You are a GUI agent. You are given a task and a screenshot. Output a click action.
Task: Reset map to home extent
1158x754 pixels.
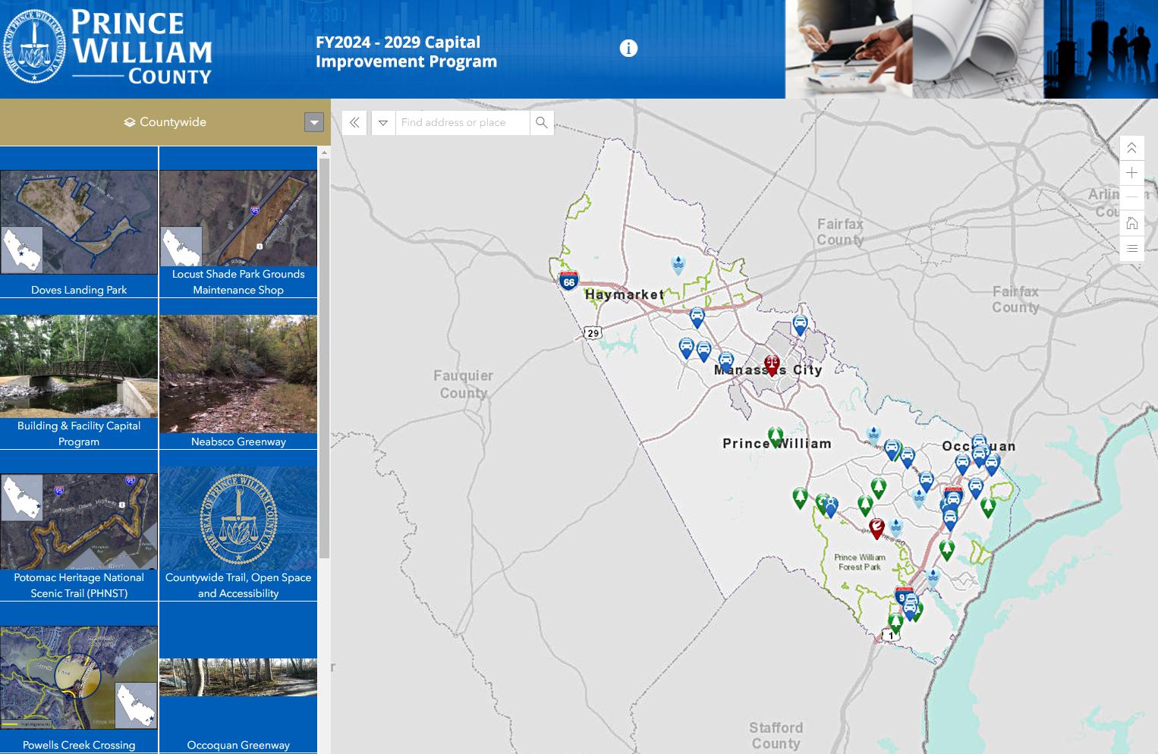point(1131,223)
